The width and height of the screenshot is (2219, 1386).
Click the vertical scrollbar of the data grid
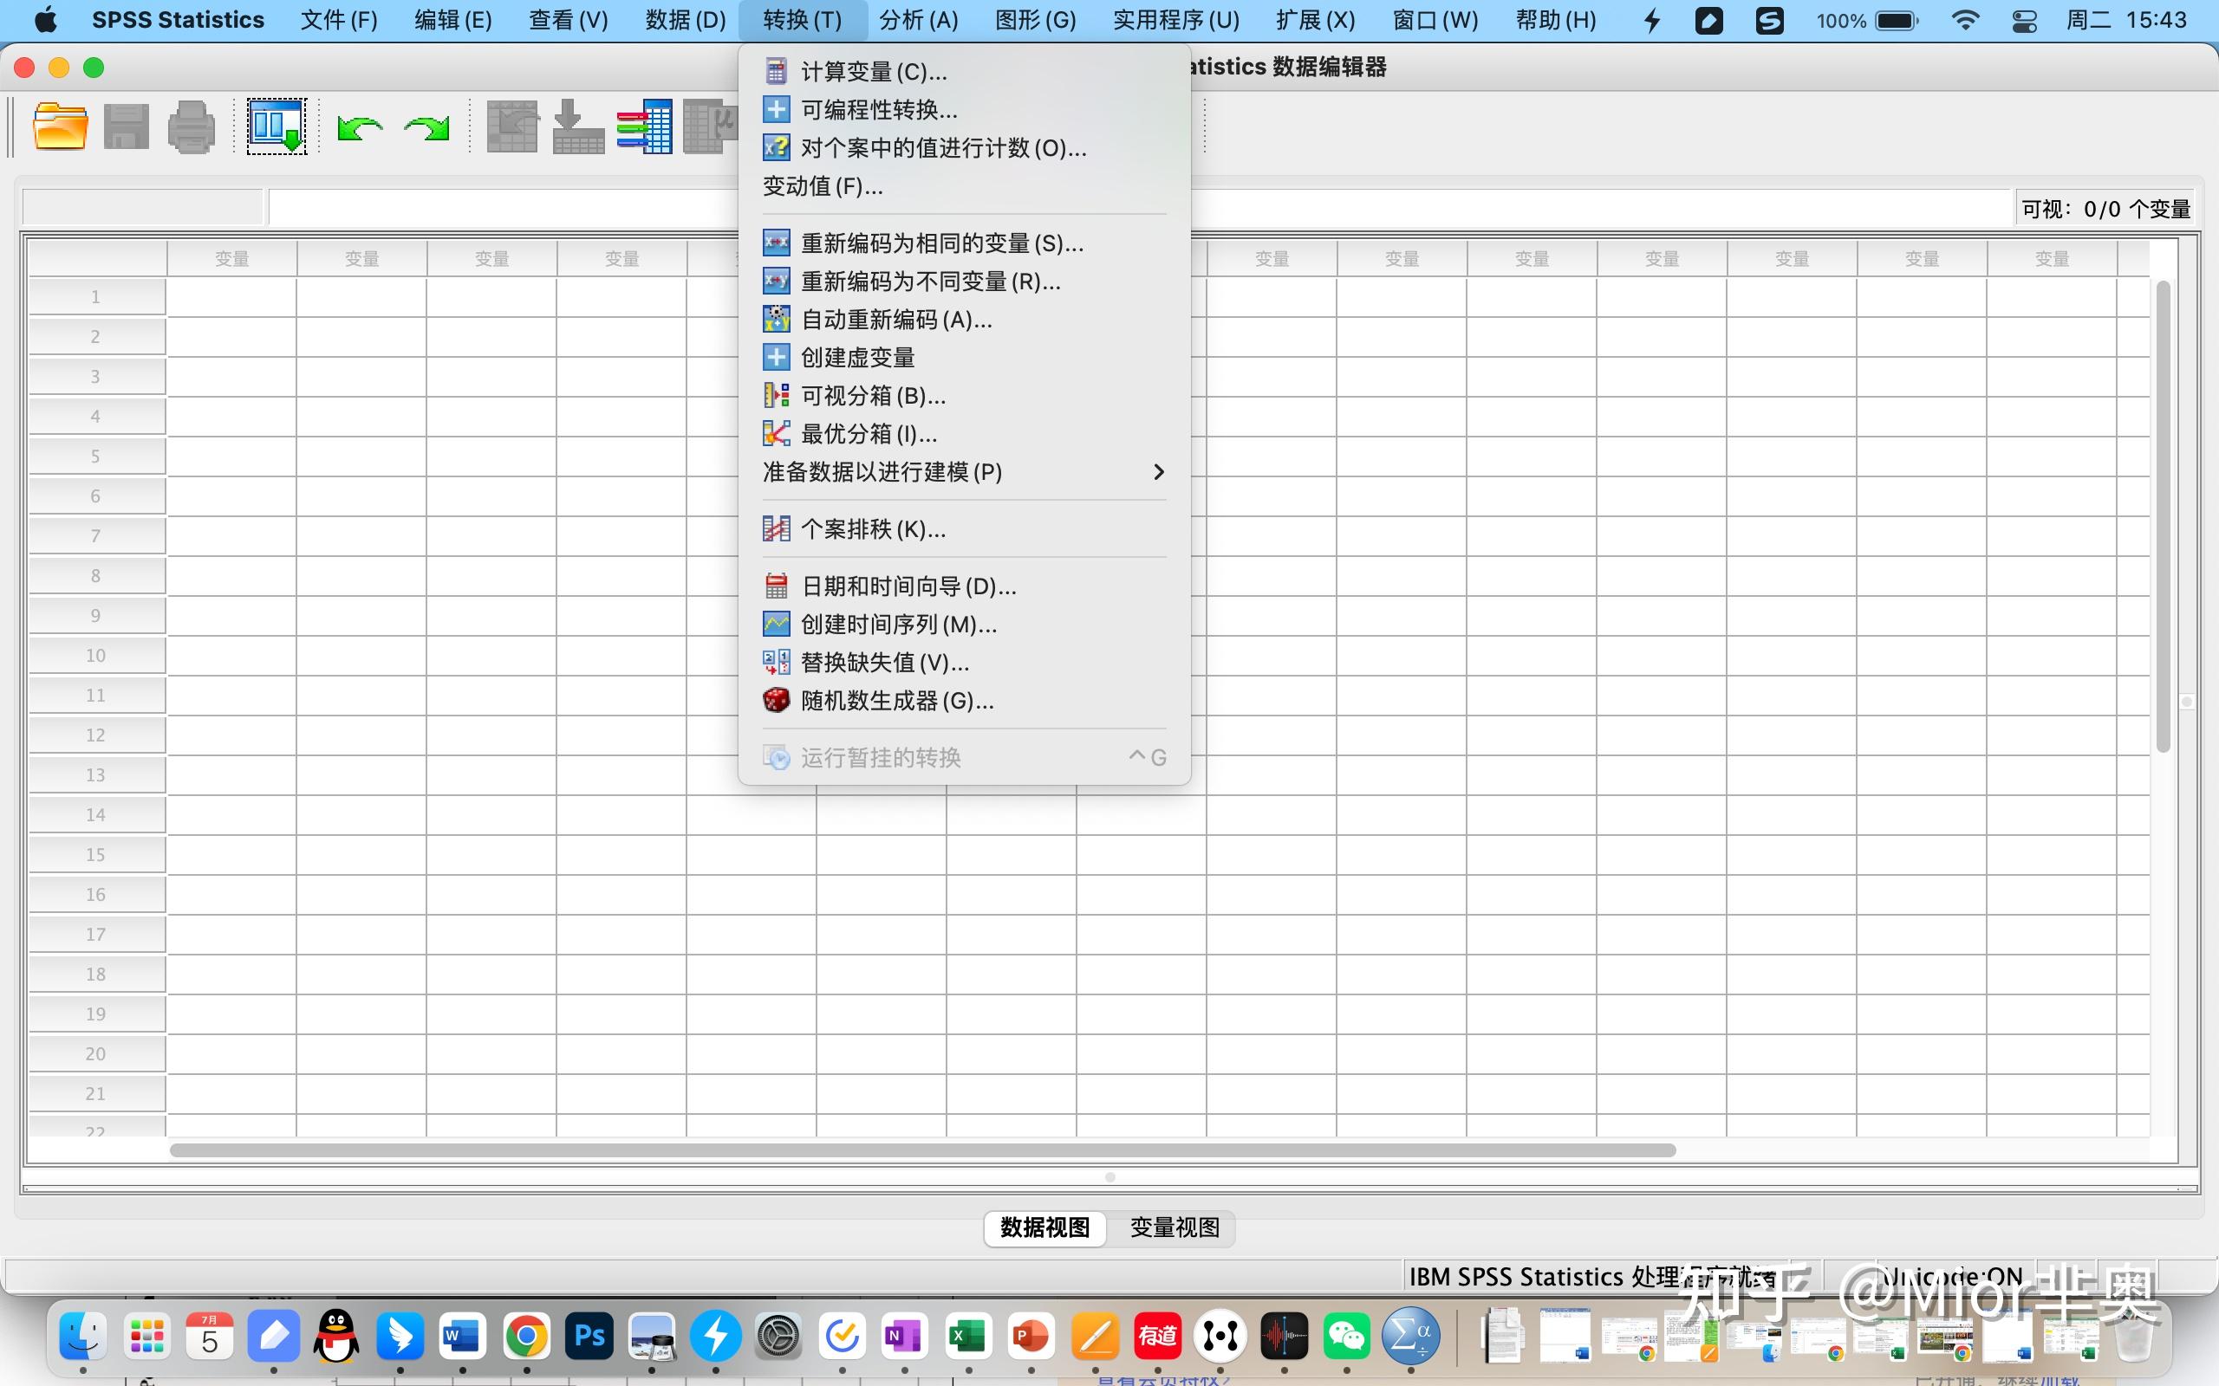[2163, 516]
